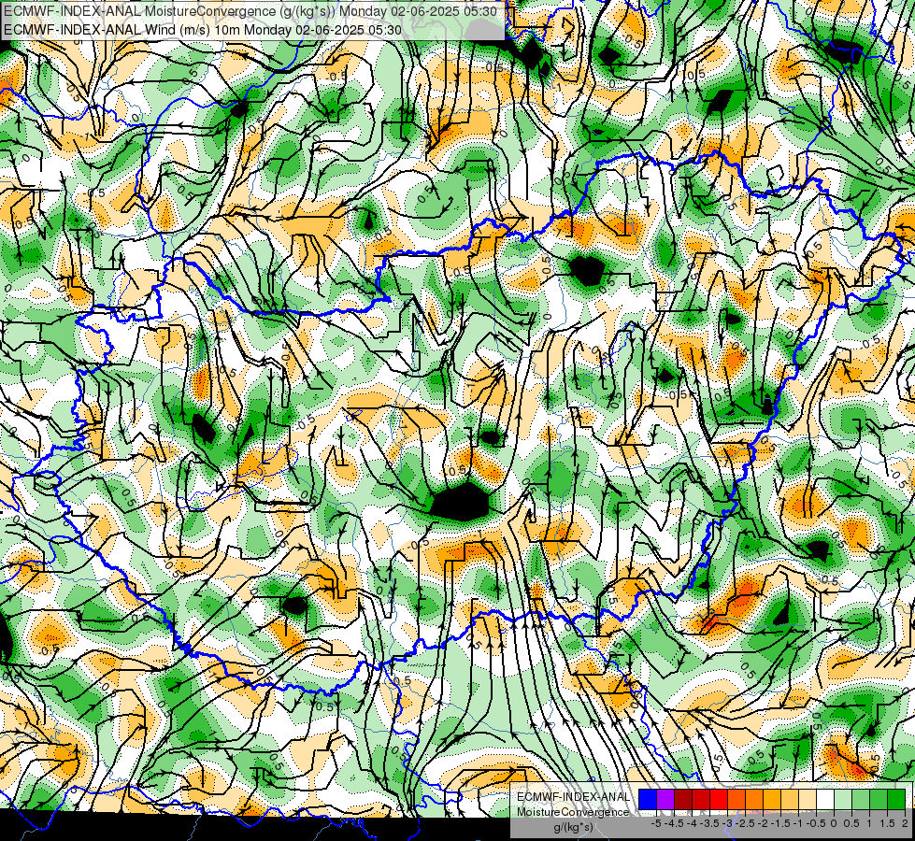The width and height of the screenshot is (915, 841).
Task: Select the darkest green swatch ending at 2
Action: [x=896, y=800]
